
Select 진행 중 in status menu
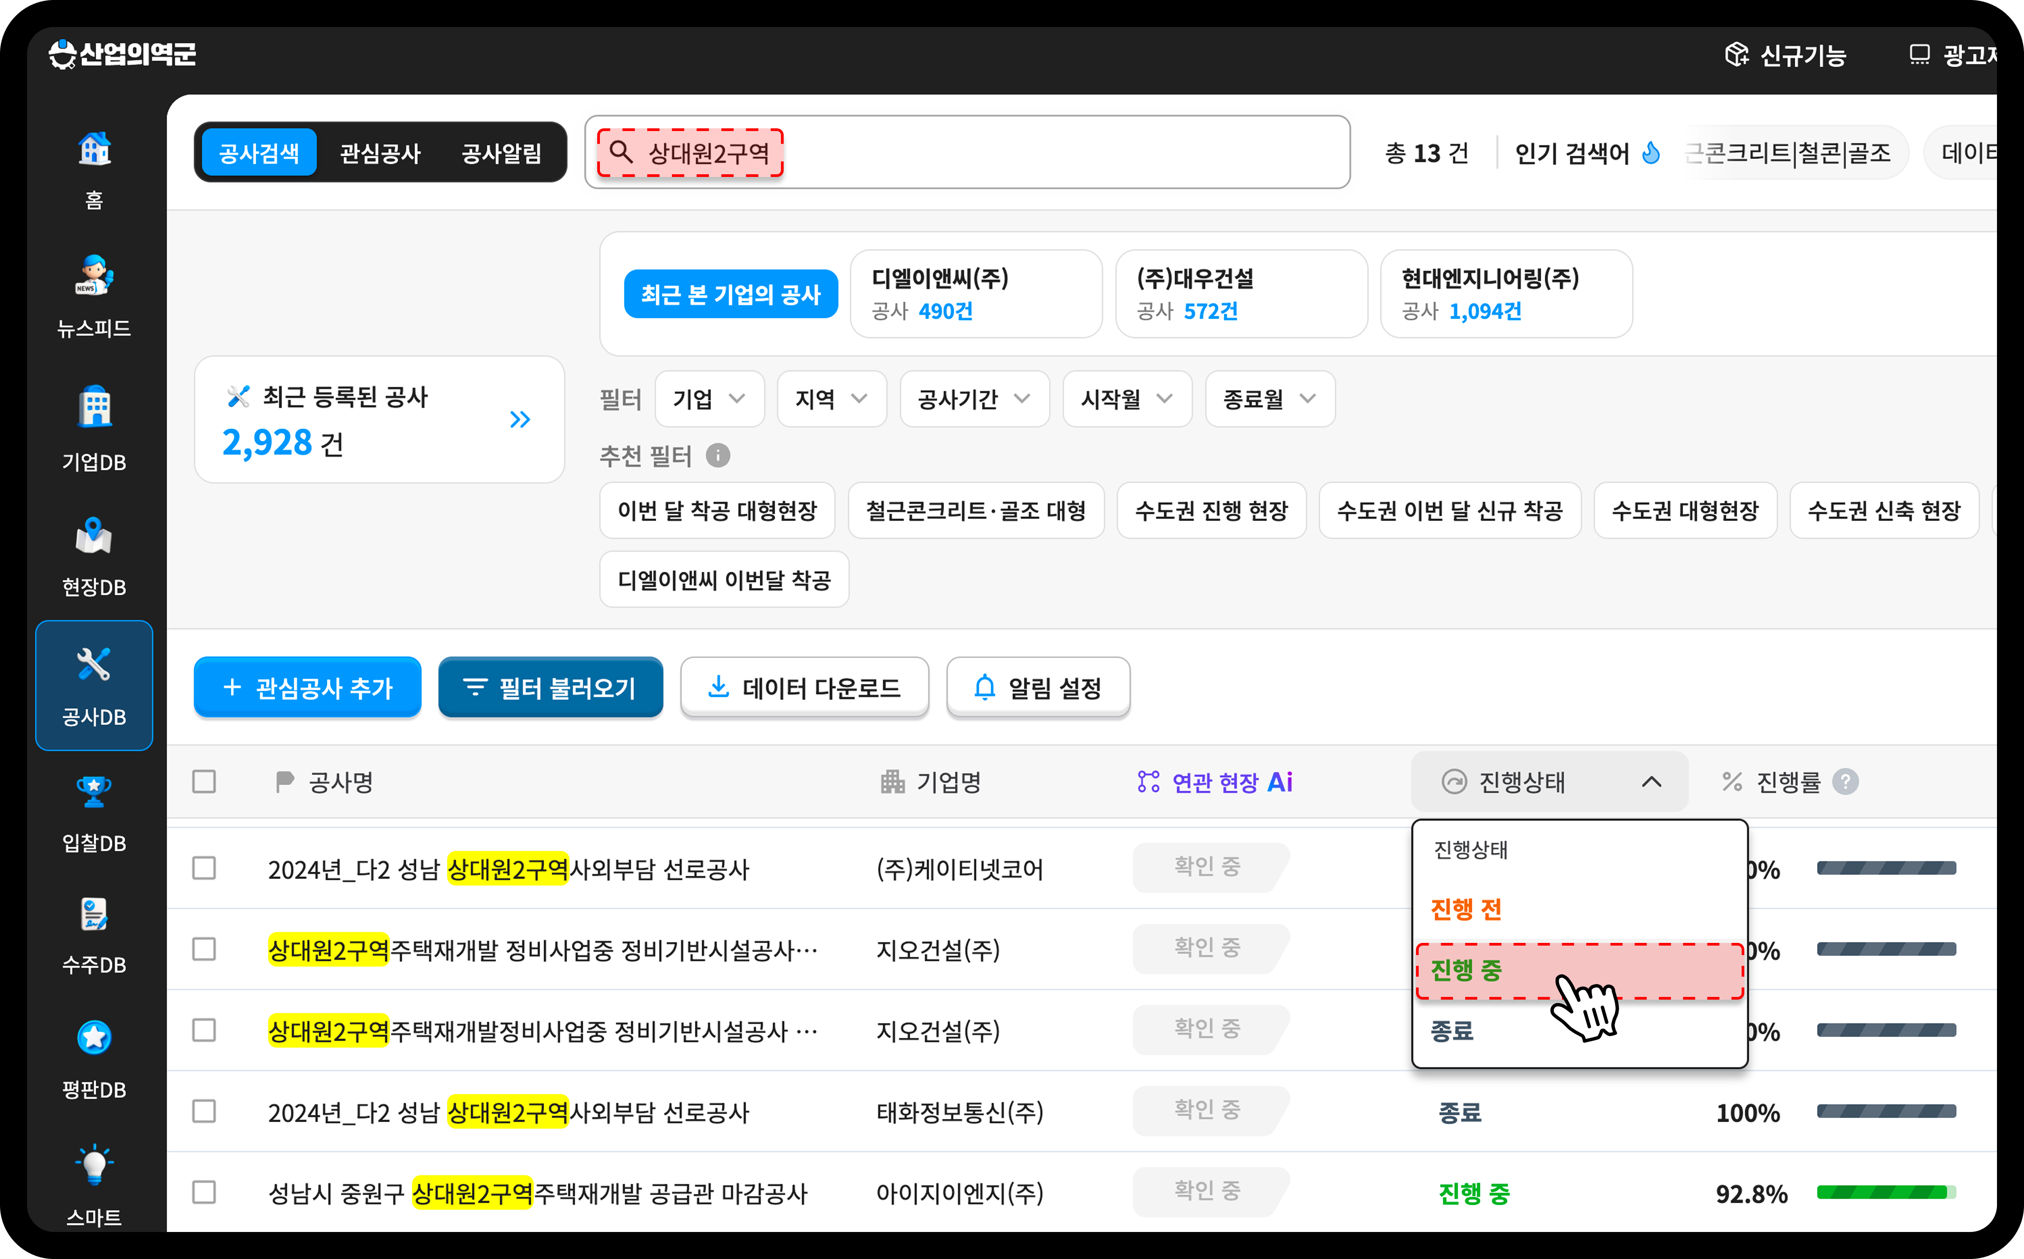point(1580,971)
